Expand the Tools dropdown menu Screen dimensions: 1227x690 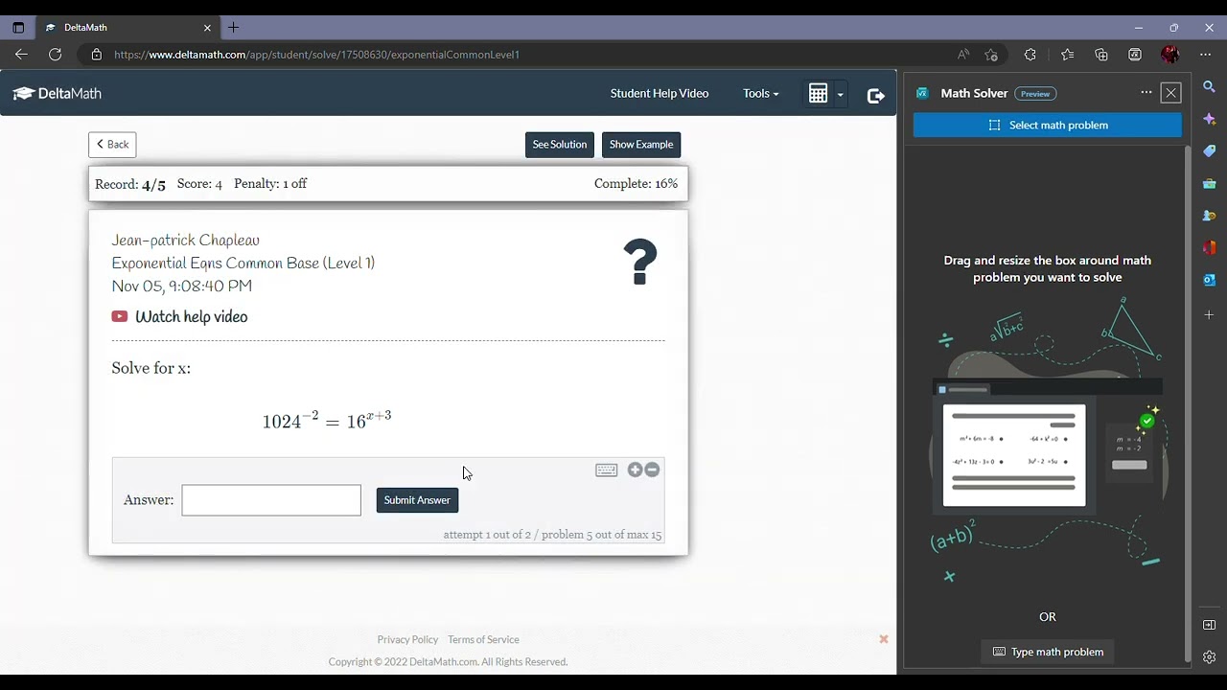click(x=760, y=93)
